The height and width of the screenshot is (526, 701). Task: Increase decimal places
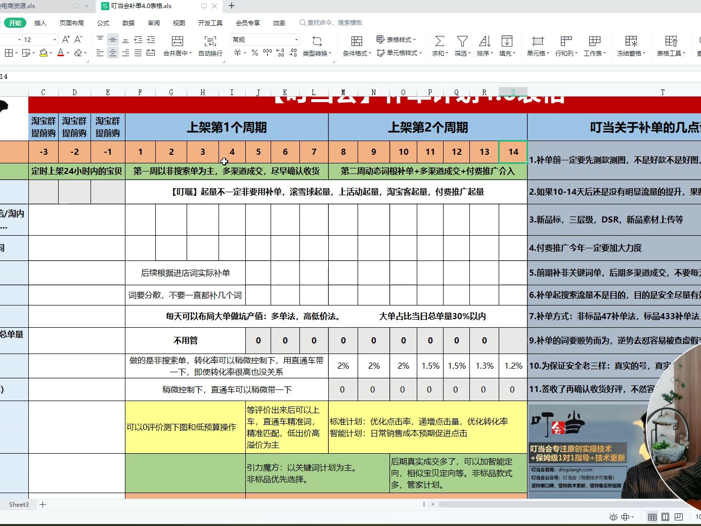click(280, 53)
